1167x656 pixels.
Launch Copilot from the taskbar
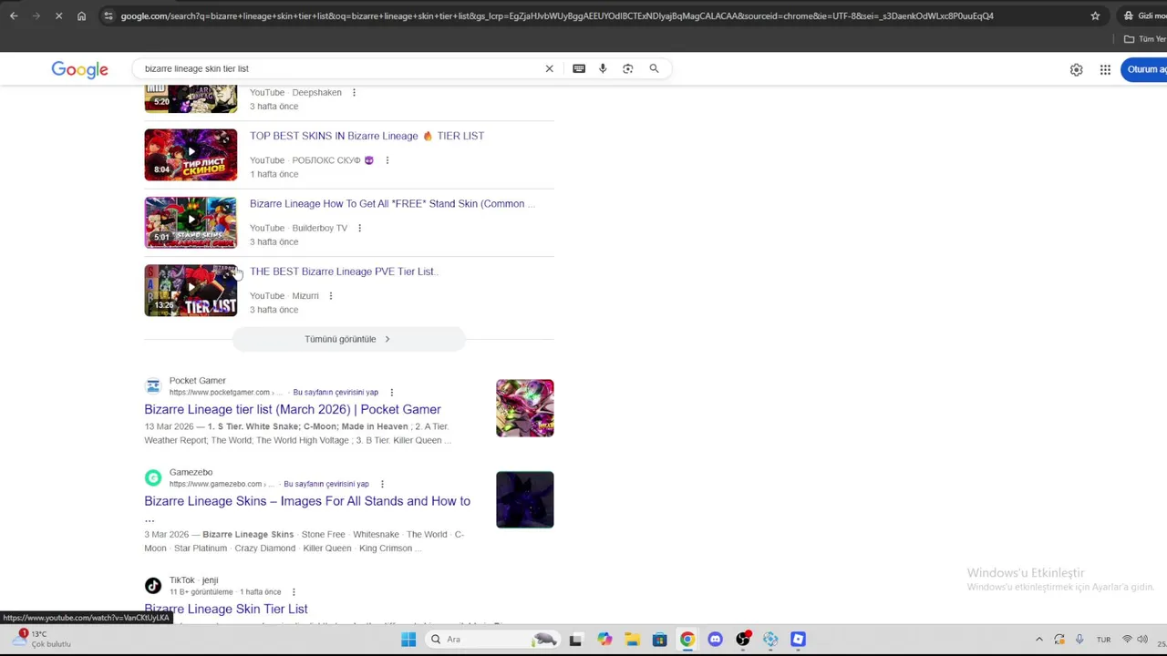pyautogui.click(x=604, y=640)
